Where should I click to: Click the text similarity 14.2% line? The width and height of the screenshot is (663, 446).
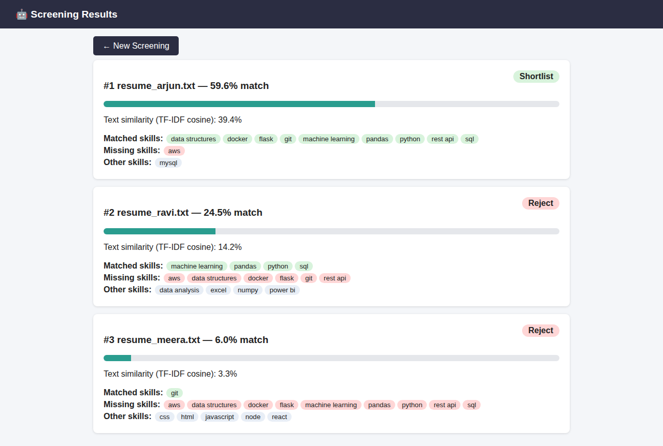pyautogui.click(x=172, y=247)
